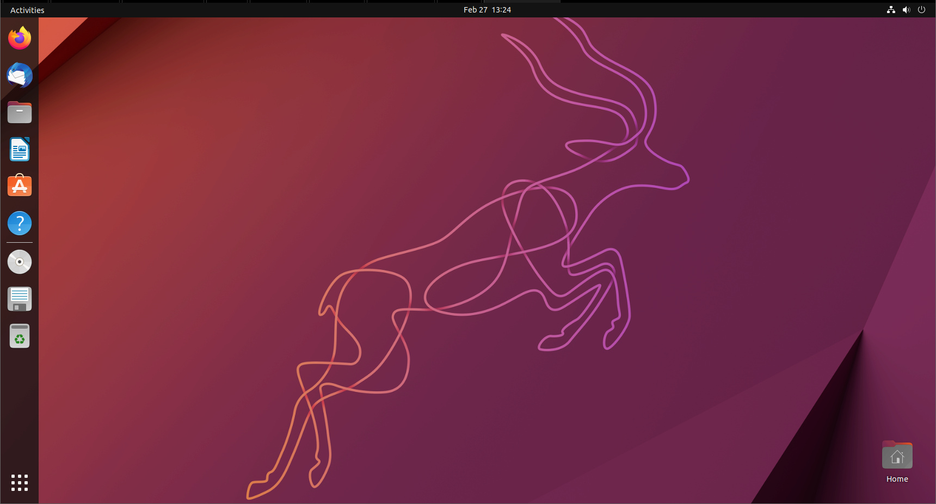Start LibreOffice Writer from the dock
The image size is (936, 504).
click(20, 149)
